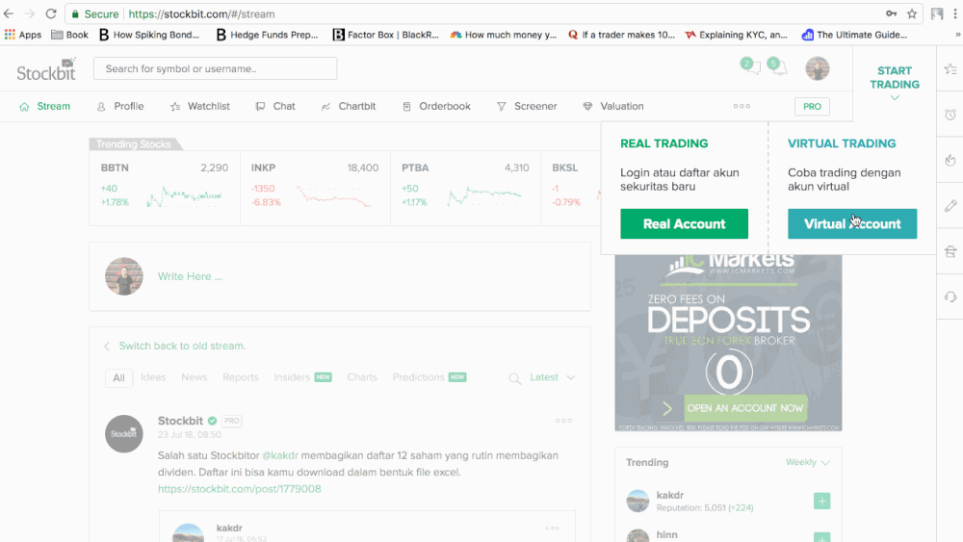The height and width of the screenshot is (542, 963).
Task: Open the Screener tab
Action: pos(527,106)
